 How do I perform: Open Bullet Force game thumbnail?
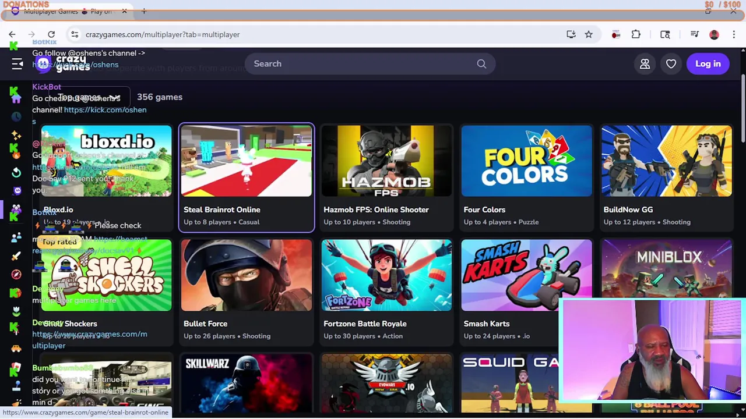point(247,275)
